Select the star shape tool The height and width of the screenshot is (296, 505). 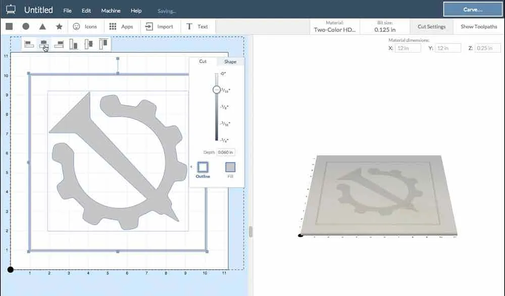click(x=59, y=26)
